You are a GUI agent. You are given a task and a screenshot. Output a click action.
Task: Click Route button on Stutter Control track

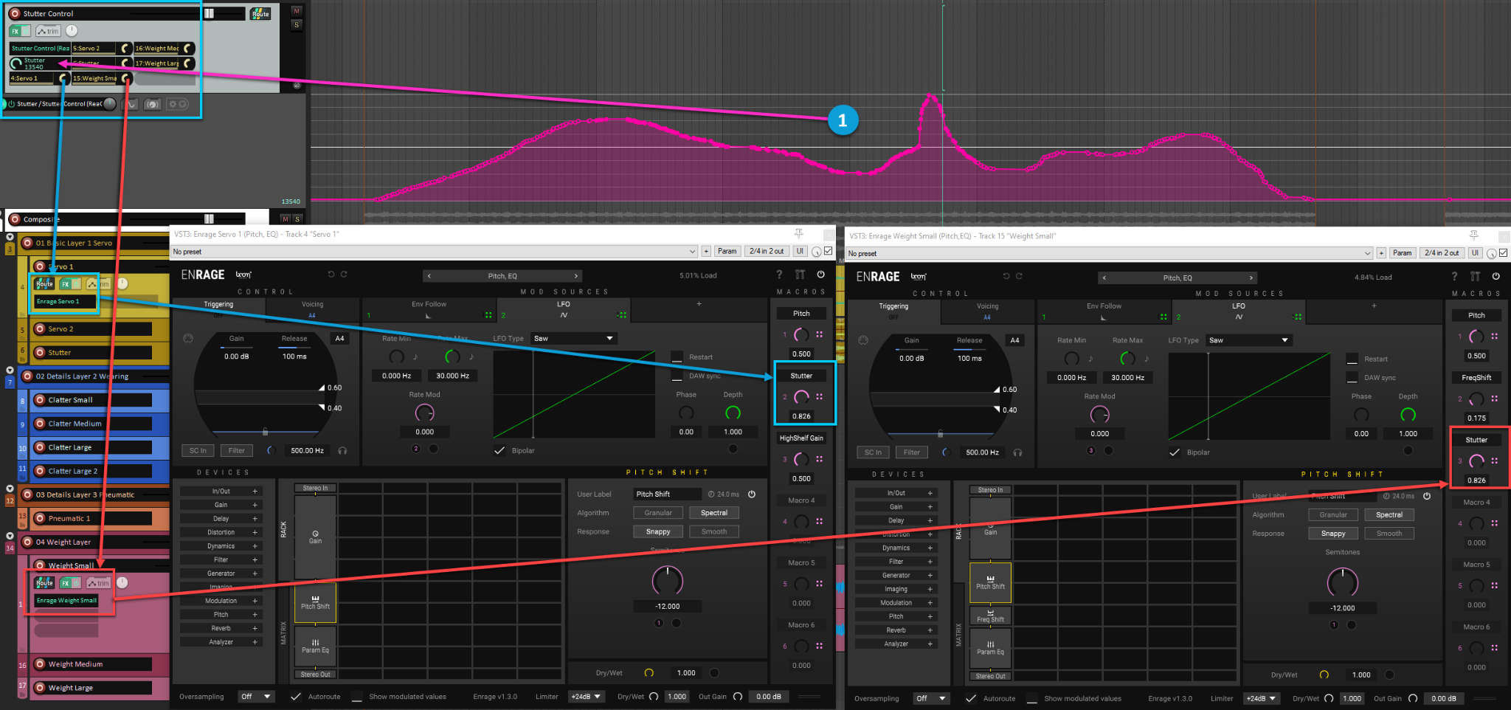[260, 13]
